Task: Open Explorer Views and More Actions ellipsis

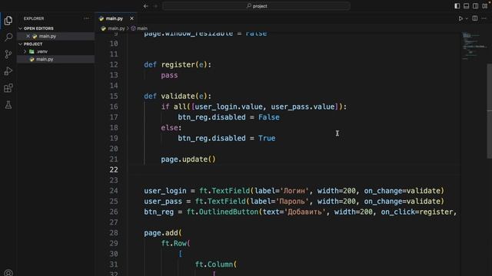Action: [x=86, y=18]
